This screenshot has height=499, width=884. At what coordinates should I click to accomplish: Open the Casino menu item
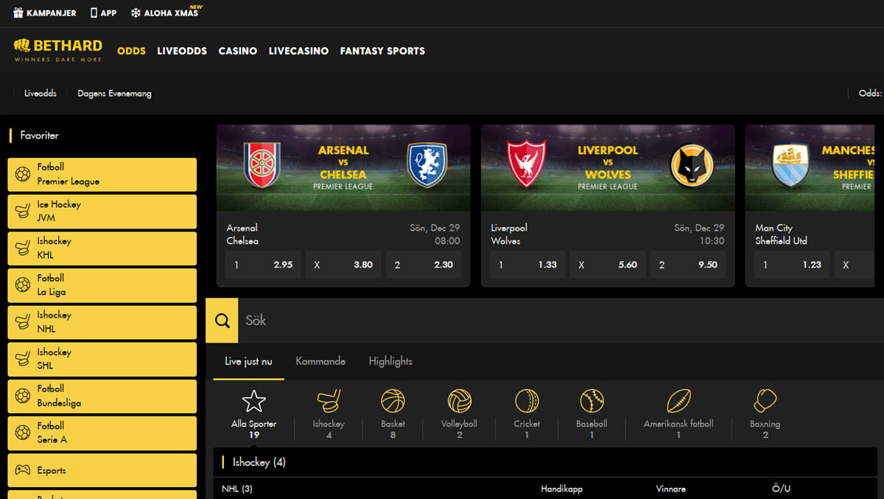tap(238, 51)
